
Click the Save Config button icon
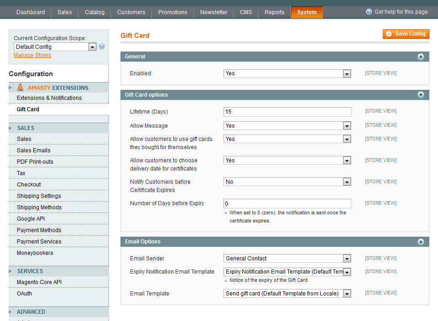[x=389, y=34]
